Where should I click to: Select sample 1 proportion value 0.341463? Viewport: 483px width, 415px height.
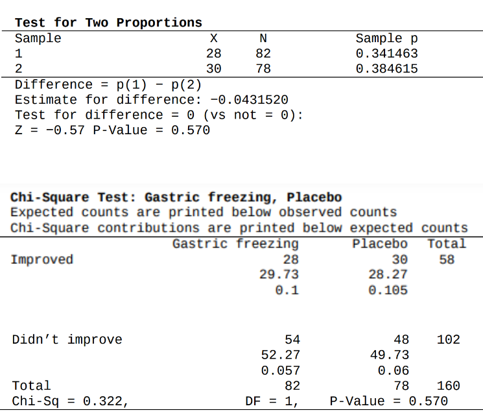tap(387, 54)
